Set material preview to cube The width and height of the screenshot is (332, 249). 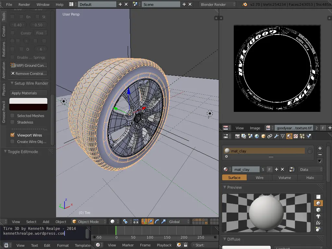pos(318,210)
